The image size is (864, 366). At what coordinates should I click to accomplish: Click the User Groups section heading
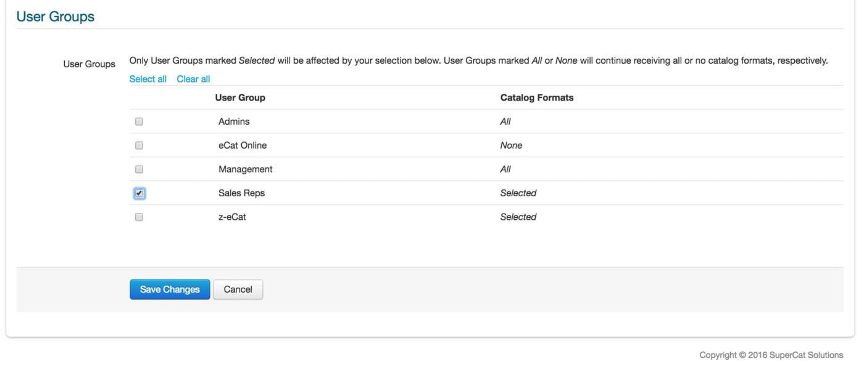pyautogui.click(x=56, y=17)
